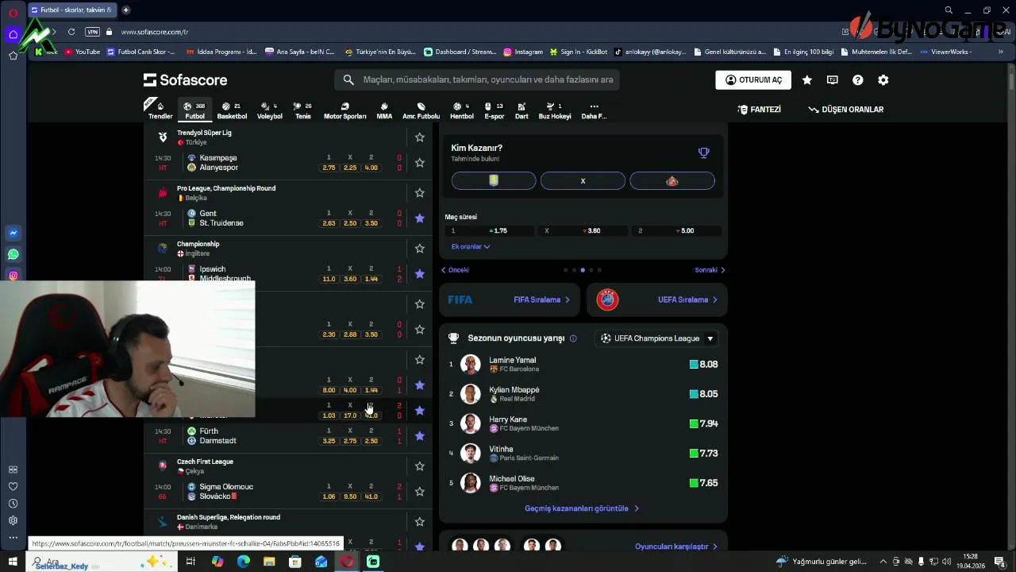
Task: Expand Ek oranlar odds section
Action: pyautogui.click(x=471, y=246)
